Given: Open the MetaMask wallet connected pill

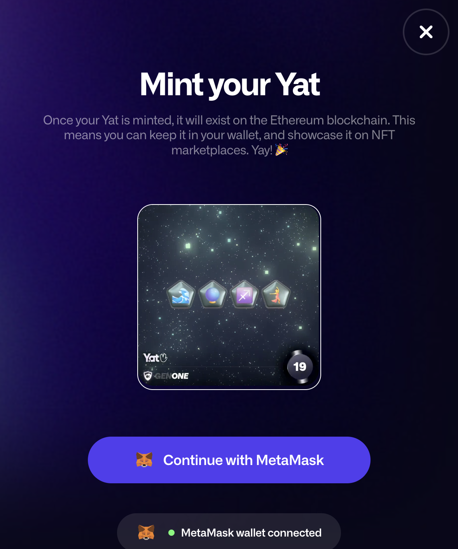Looking at the screenshot, I should [229, 532].
